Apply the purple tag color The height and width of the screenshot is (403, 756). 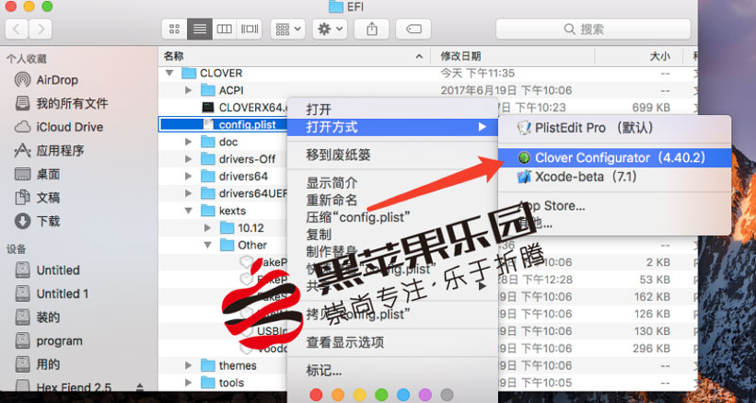click(x=425, y=395)
